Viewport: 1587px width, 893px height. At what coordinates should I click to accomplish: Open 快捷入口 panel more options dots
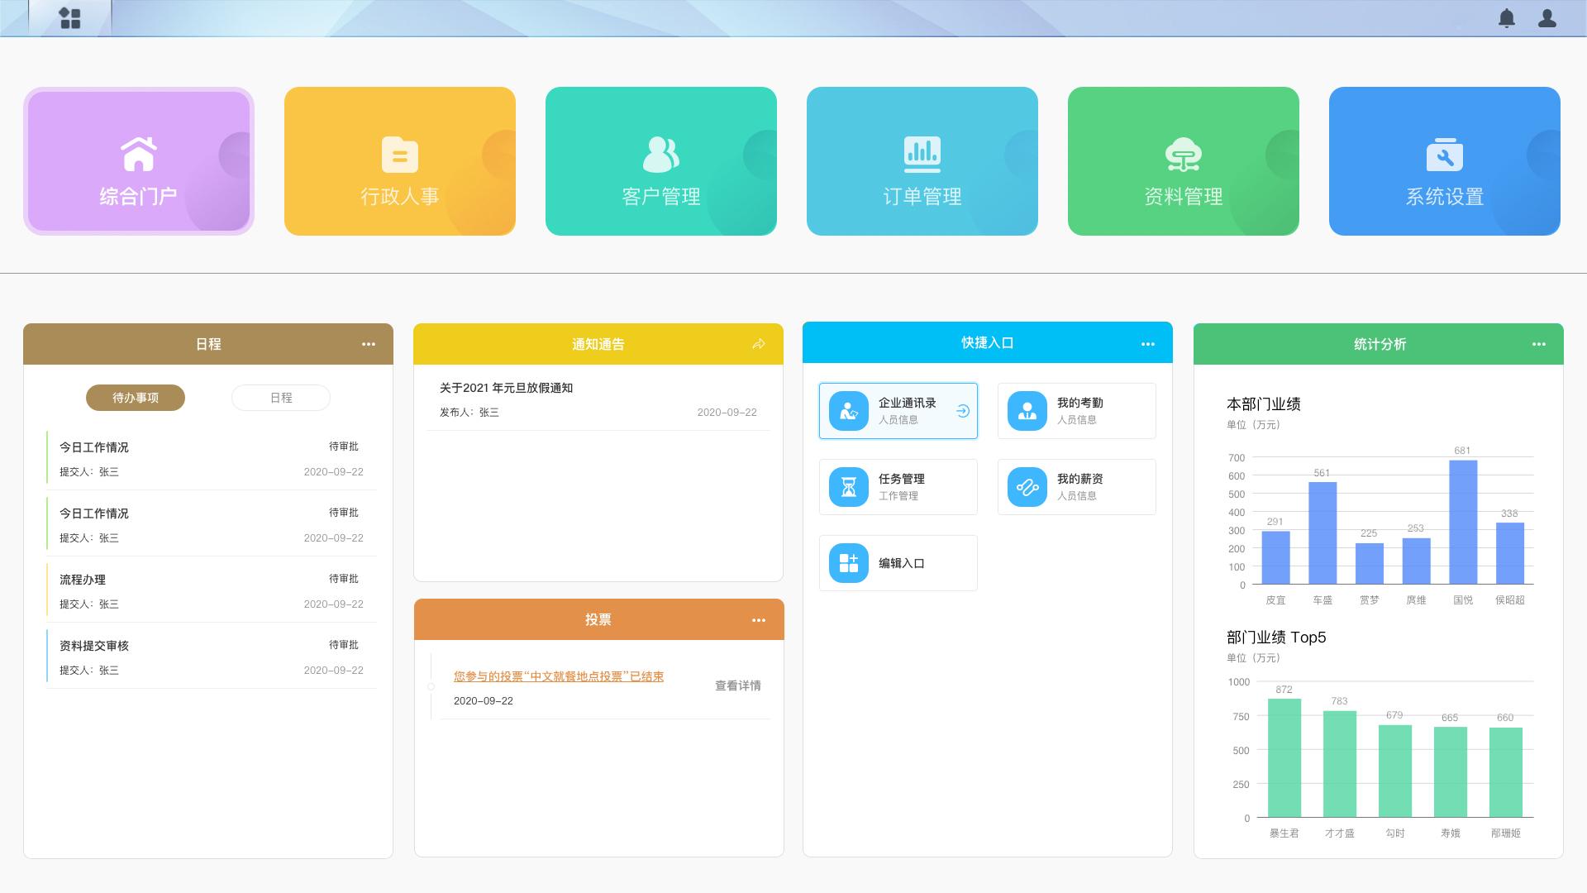(x=1148, y=344)
